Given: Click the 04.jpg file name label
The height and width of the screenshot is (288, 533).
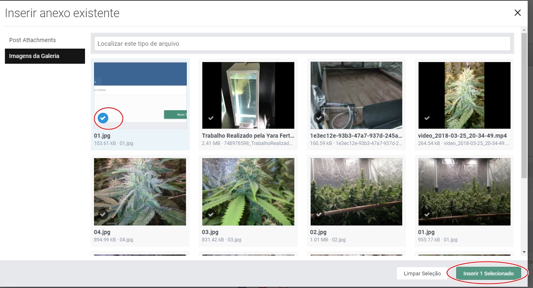Looking at the screenshot, I should click(x=102, y=232).
